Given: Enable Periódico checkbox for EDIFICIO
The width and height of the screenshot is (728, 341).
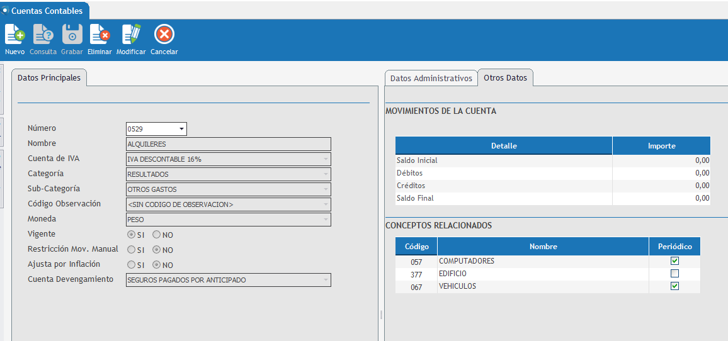Looking at the screenshot, I should click(x=674, y=274).
